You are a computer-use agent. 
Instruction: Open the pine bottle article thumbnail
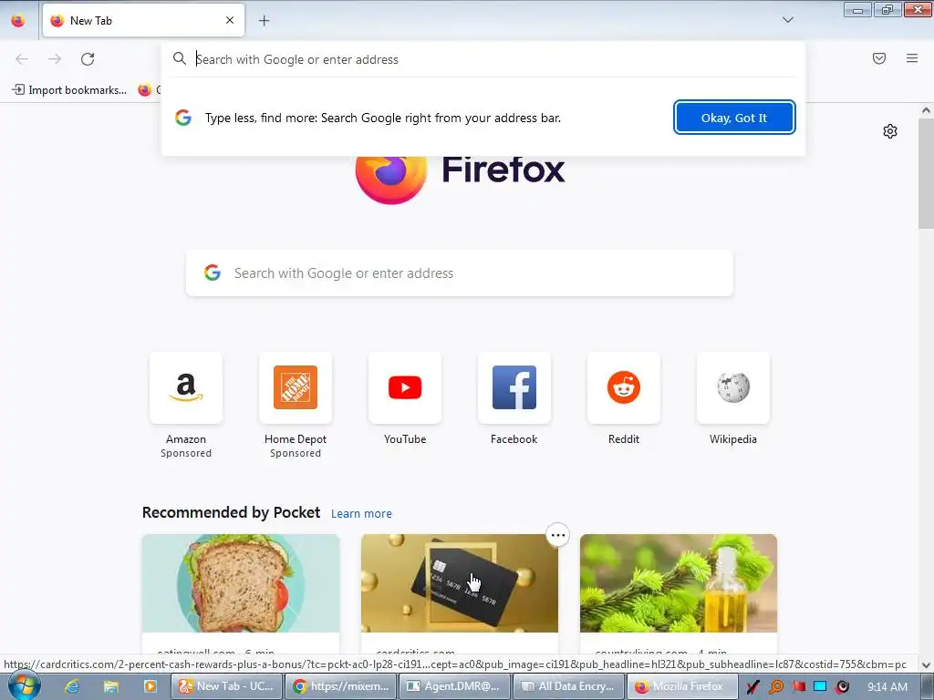679,582
